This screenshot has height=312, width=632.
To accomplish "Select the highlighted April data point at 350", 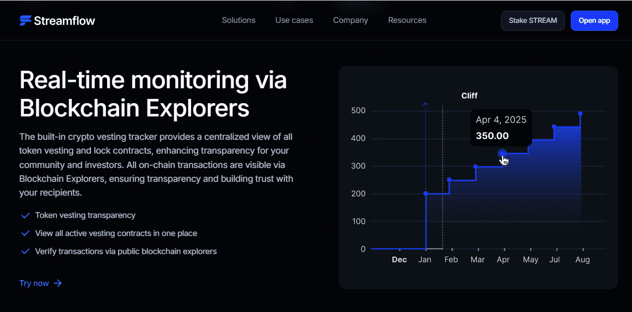I will 502,154.
